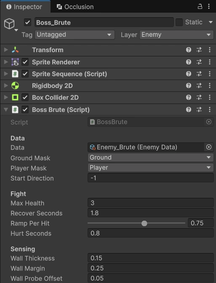This screenshot has width=216, height=283.
Task: Open the Tag dropdown showing Untagged
Action: tap(75, 35)
